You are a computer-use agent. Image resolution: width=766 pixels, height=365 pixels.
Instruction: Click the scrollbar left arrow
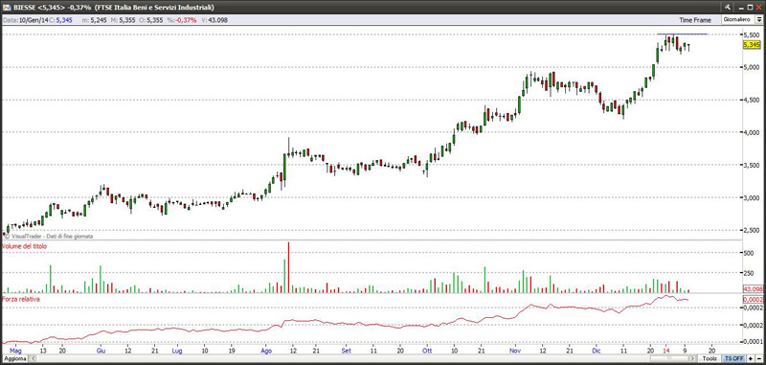[x=34, y=358]
